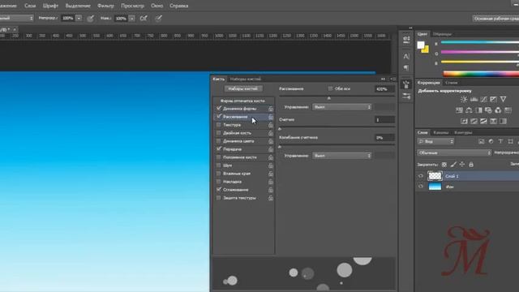Uncheck Передача brush option

pos(218,149)
